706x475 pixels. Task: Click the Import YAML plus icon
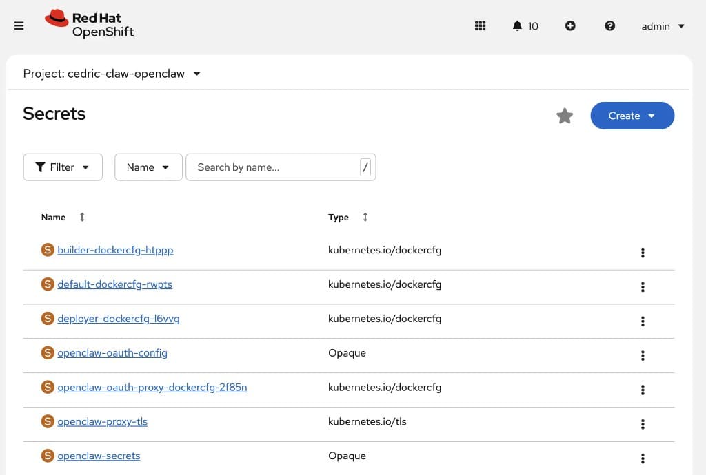click(570, 25)
